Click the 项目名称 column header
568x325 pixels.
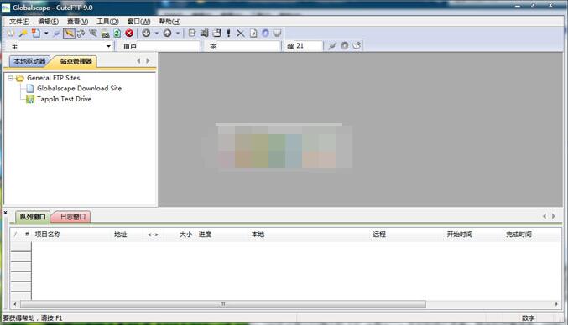click(48, 235)
